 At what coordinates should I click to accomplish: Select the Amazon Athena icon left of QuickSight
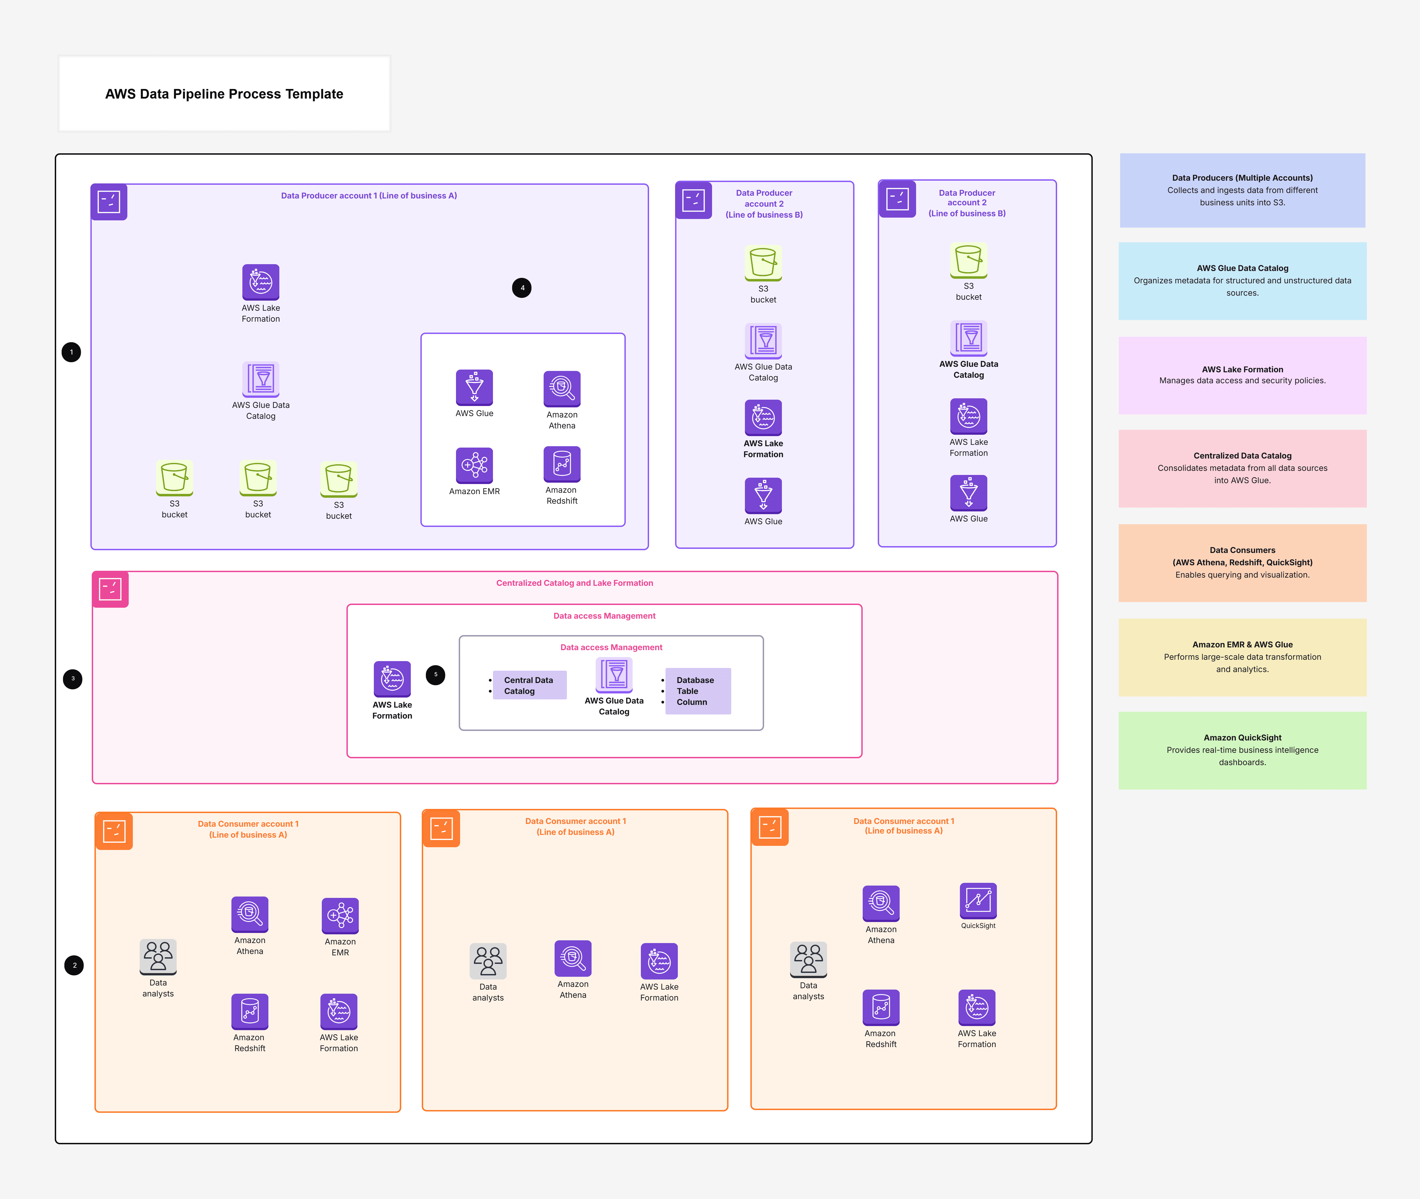881,904
